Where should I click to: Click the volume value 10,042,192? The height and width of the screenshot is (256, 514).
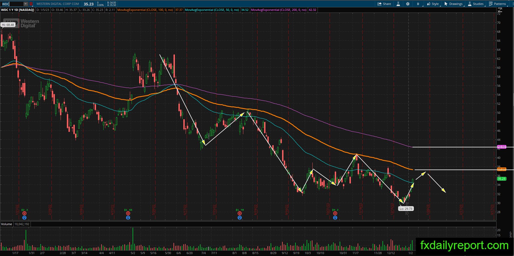click(x=22, y=224)
